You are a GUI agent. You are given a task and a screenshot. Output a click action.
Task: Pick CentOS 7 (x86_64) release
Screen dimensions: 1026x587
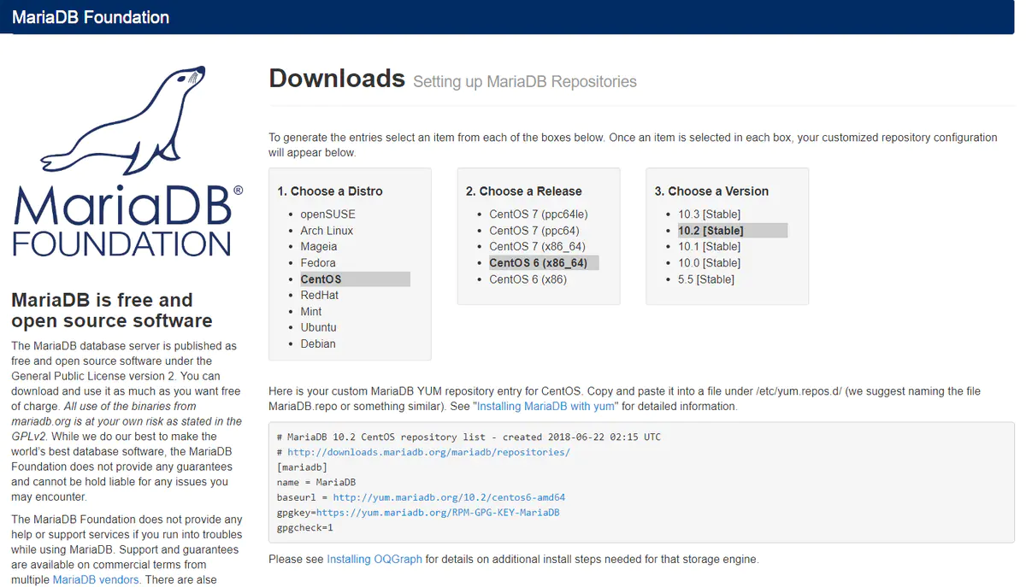[x=537, y=247]
